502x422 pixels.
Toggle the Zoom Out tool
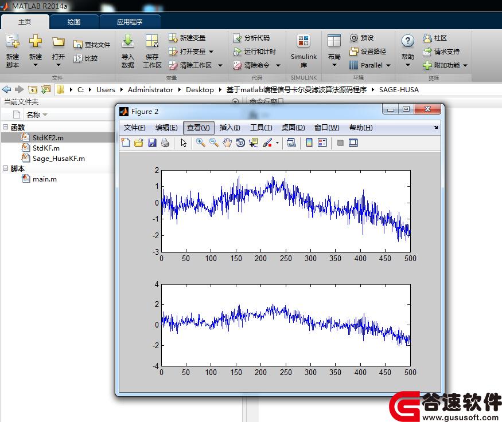(x=214, y=143)
